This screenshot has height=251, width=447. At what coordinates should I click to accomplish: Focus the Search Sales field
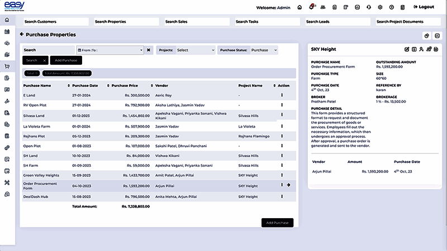click(x=197, y=22)
